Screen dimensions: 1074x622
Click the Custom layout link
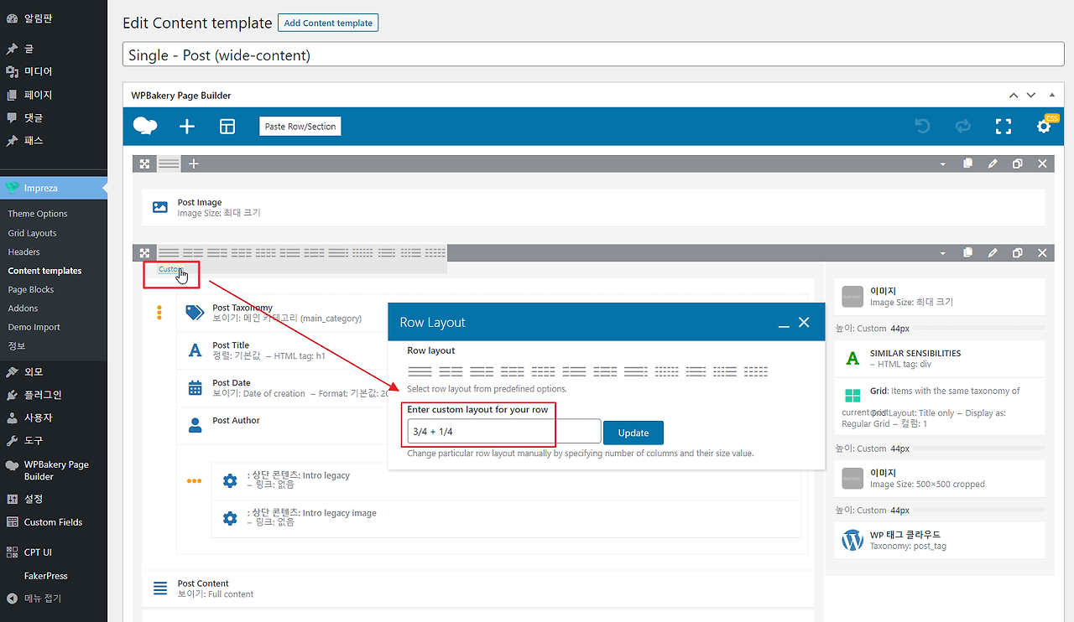pyautogui.click(x=170, y=269)
